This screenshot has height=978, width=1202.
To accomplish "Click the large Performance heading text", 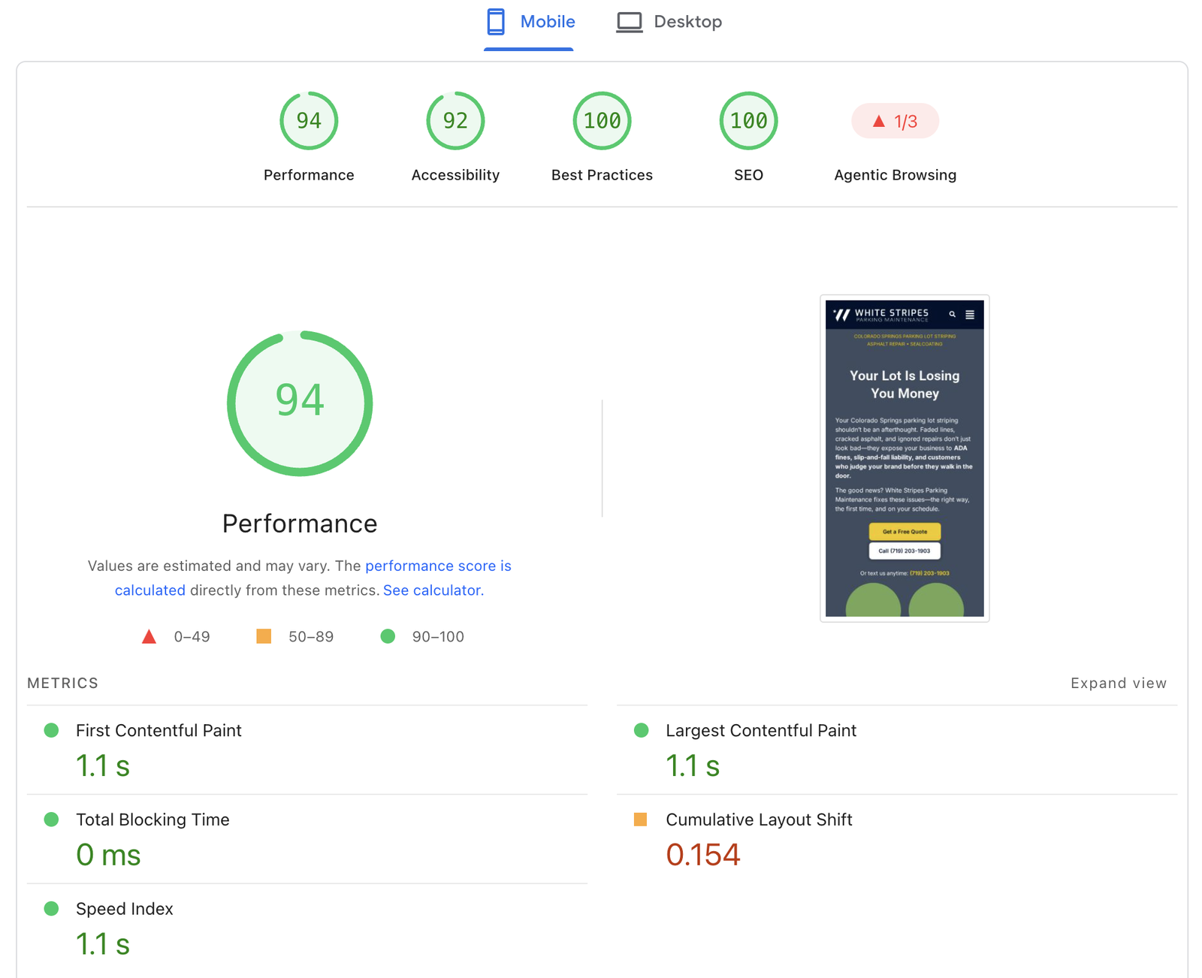I will click(x=300, y=524).
